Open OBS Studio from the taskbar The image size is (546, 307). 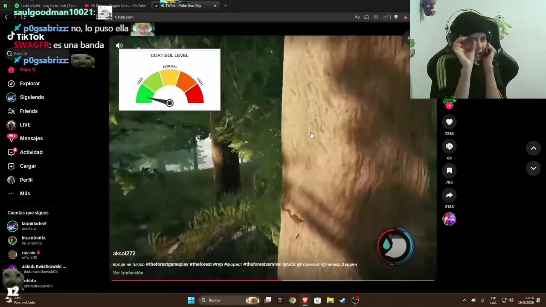click(355, 300)
